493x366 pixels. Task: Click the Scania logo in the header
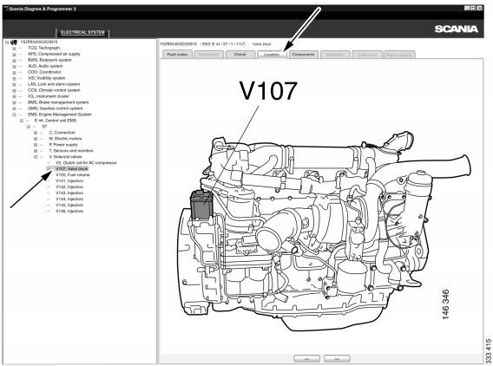coord(457,29)
